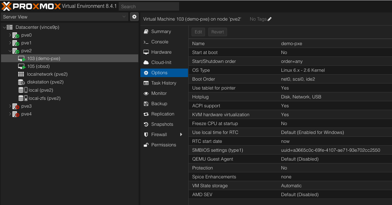Click the gear icon next to Server View
The image size is (392, 205).
[x=134, y=17]
